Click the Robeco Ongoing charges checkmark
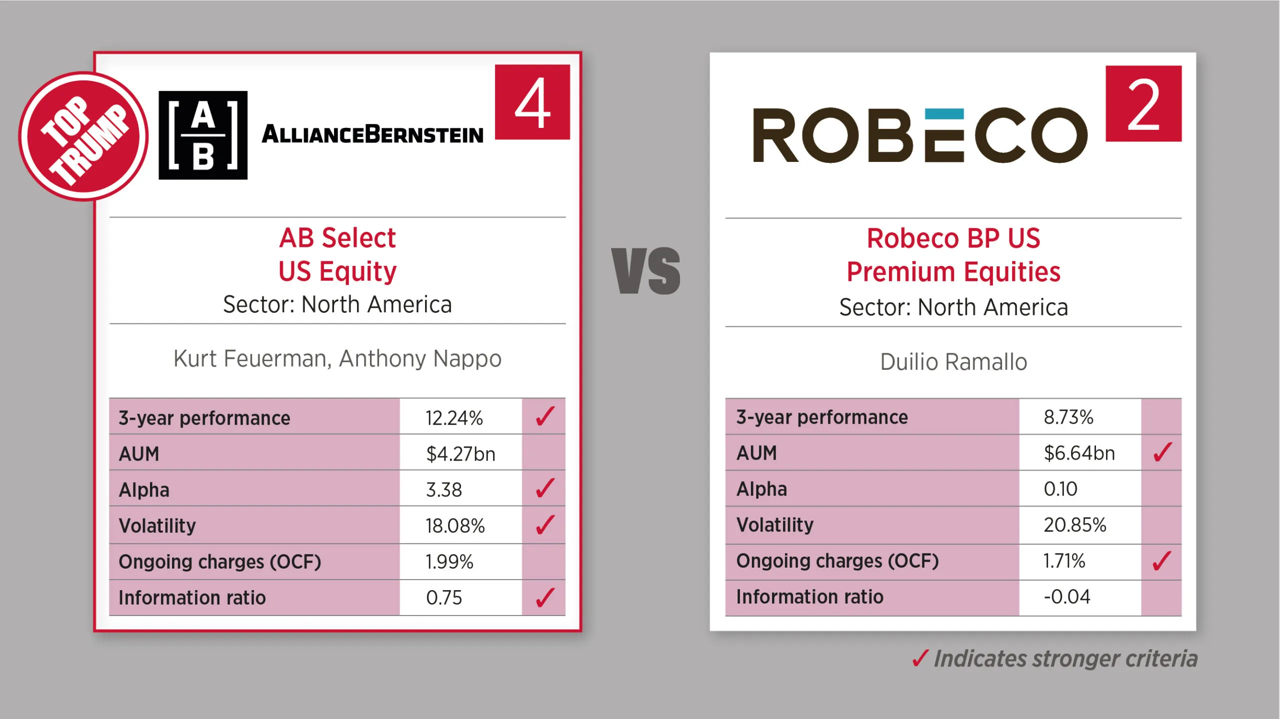Screen dimensions: 1280x719 coord(1162,561)
